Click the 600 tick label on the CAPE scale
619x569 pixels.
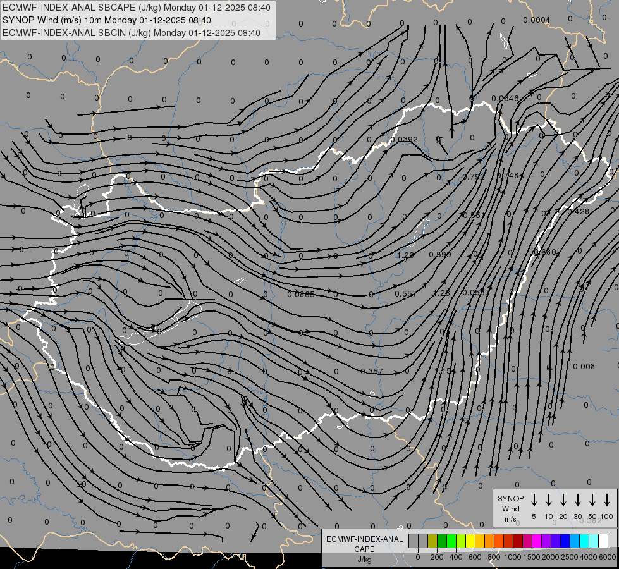point(475,557)
